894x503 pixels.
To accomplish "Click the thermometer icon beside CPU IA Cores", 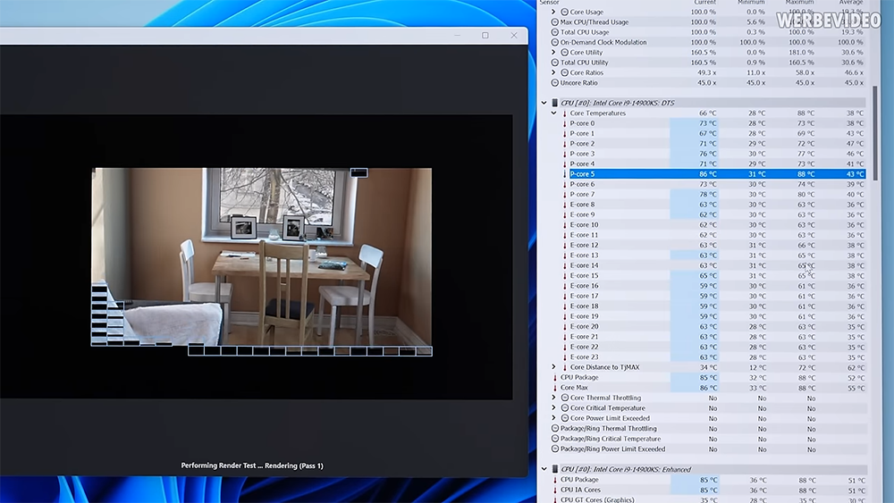I will [555, 490].
